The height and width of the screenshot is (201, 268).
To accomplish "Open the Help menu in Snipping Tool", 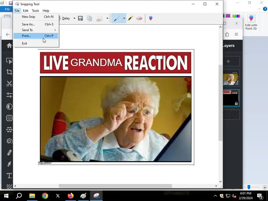I will [x=46, y=10].
